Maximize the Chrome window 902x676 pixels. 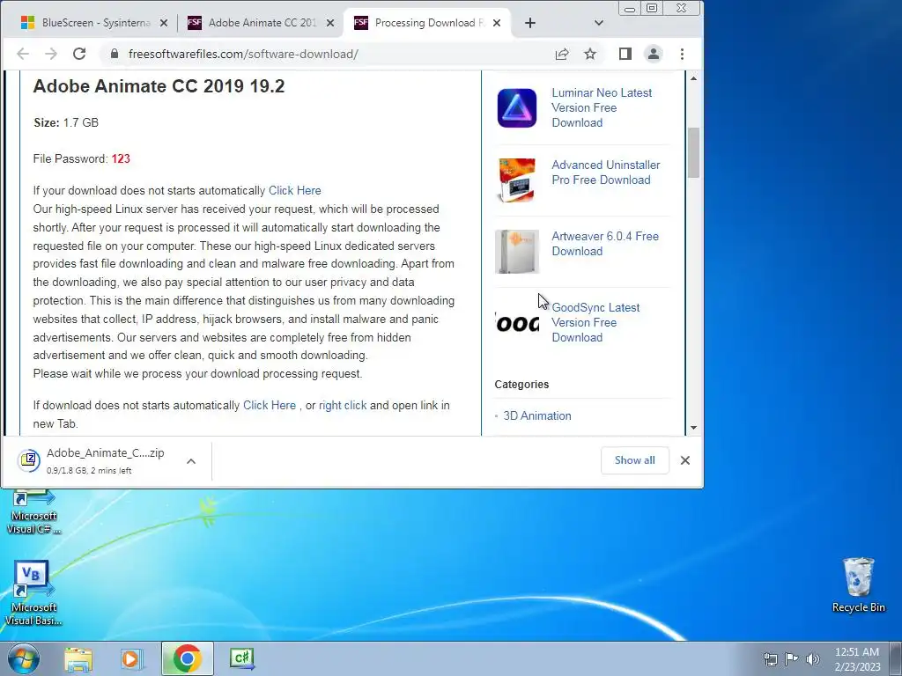click(x=652, y=8)
